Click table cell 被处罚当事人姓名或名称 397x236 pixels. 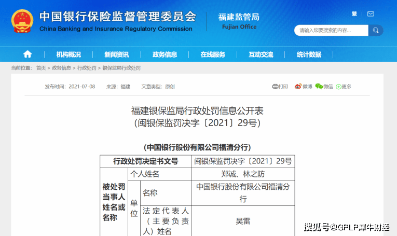click(114, 202)
